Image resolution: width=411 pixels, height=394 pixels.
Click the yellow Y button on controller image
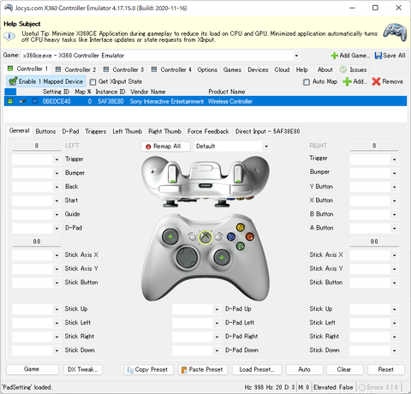[241, 227]
